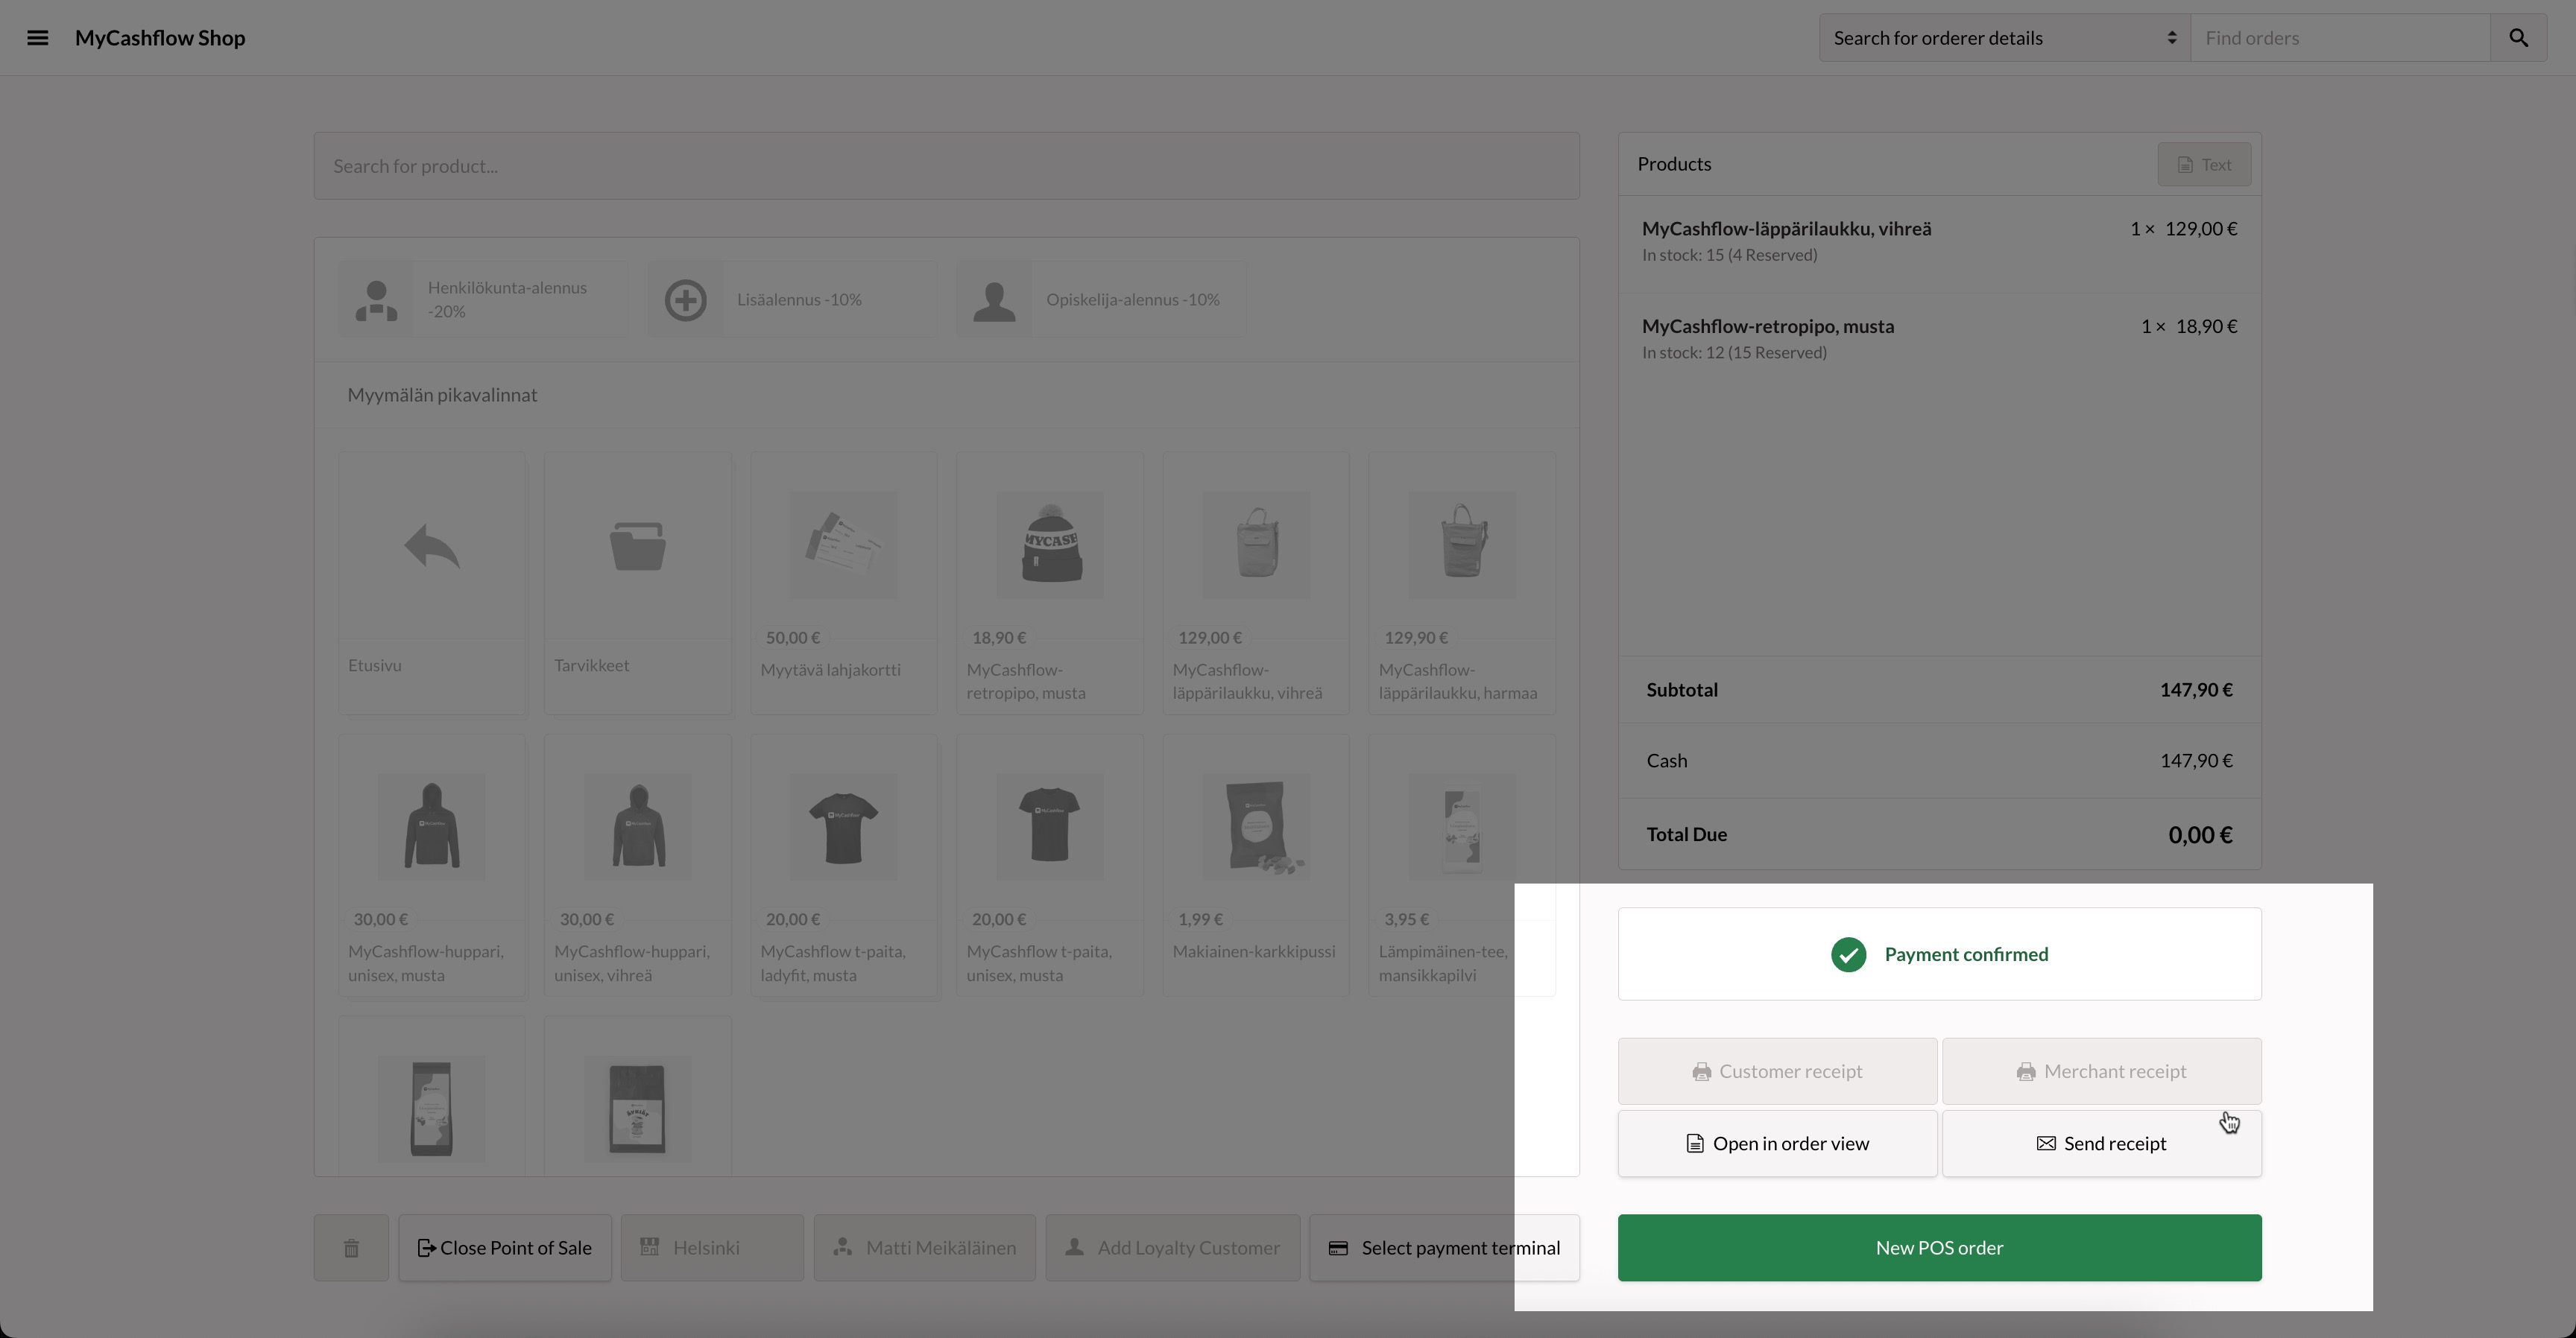Print the Customer receipt
Screen dimensions: 2576x1338
[1777, 1071]
